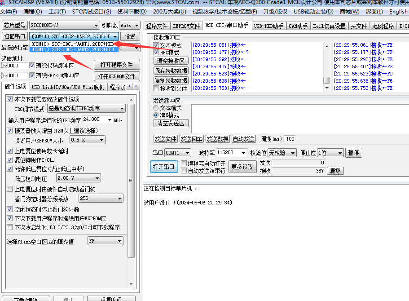Click the 芯片型号 button

15,25
